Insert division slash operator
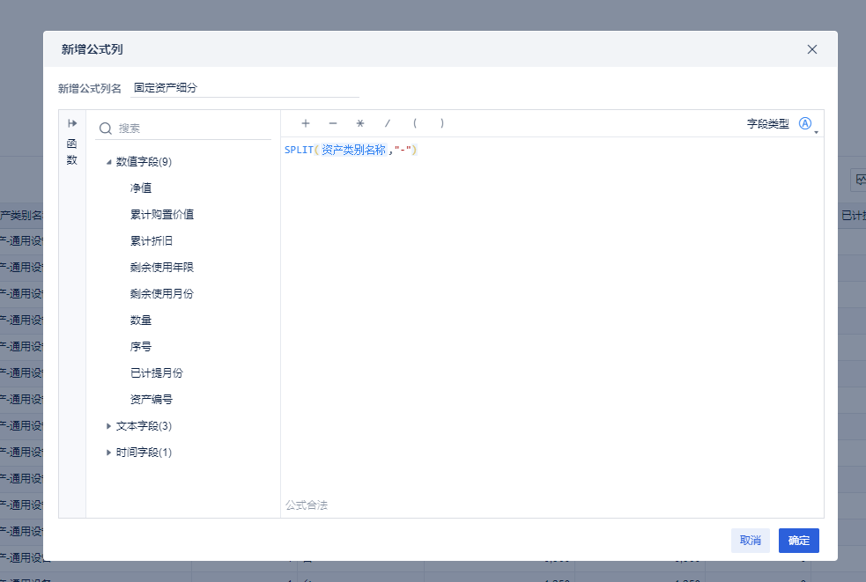Screen dimensions: 866x582 [387, 123]
